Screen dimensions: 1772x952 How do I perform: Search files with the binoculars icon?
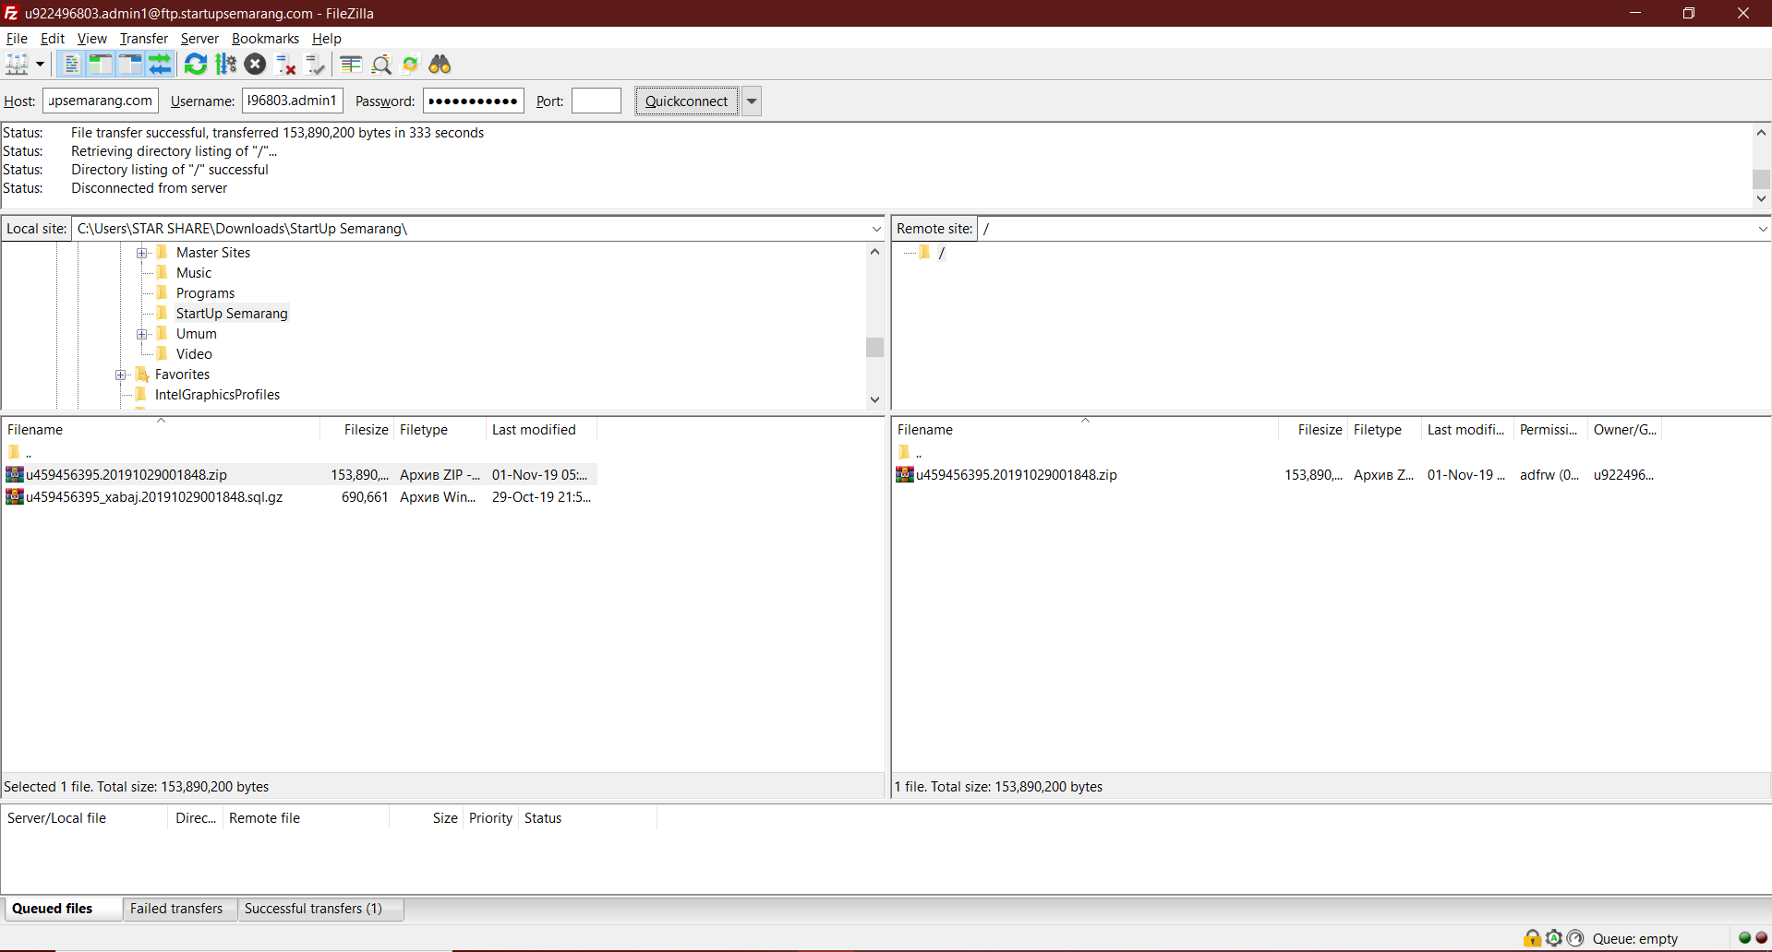pos(440,65)
